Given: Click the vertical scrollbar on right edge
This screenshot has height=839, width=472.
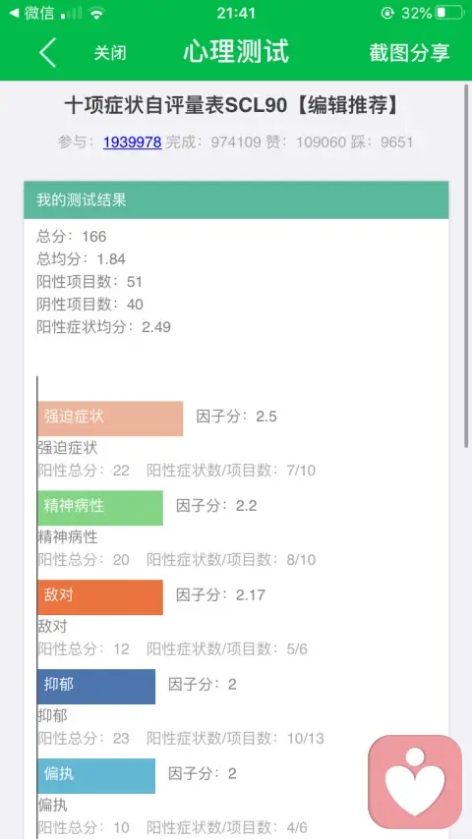Looking at the screenshot, I should pyautogui.click(x=467, y=265).
